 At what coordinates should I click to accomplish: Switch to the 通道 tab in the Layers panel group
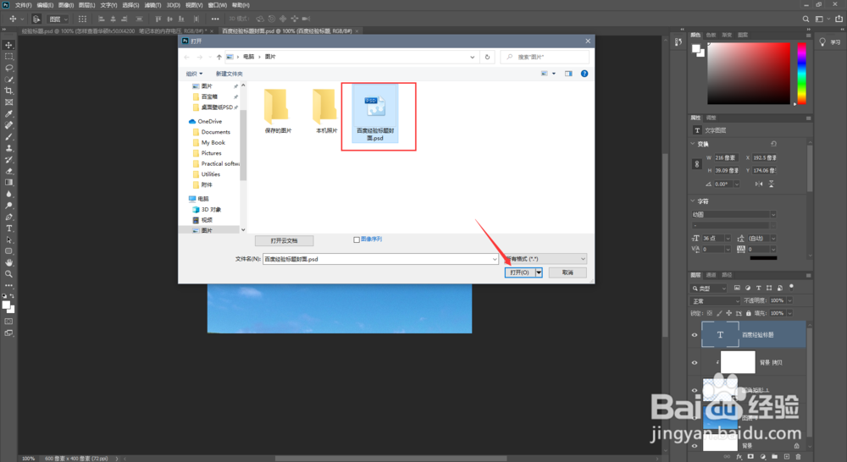[x=711, y=275]
